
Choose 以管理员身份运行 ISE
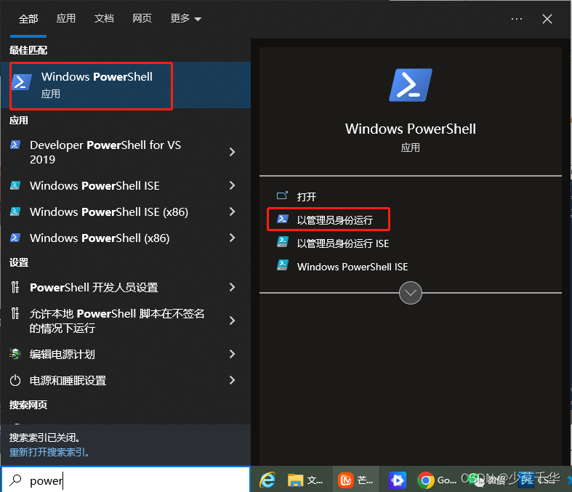click(343, 243)
